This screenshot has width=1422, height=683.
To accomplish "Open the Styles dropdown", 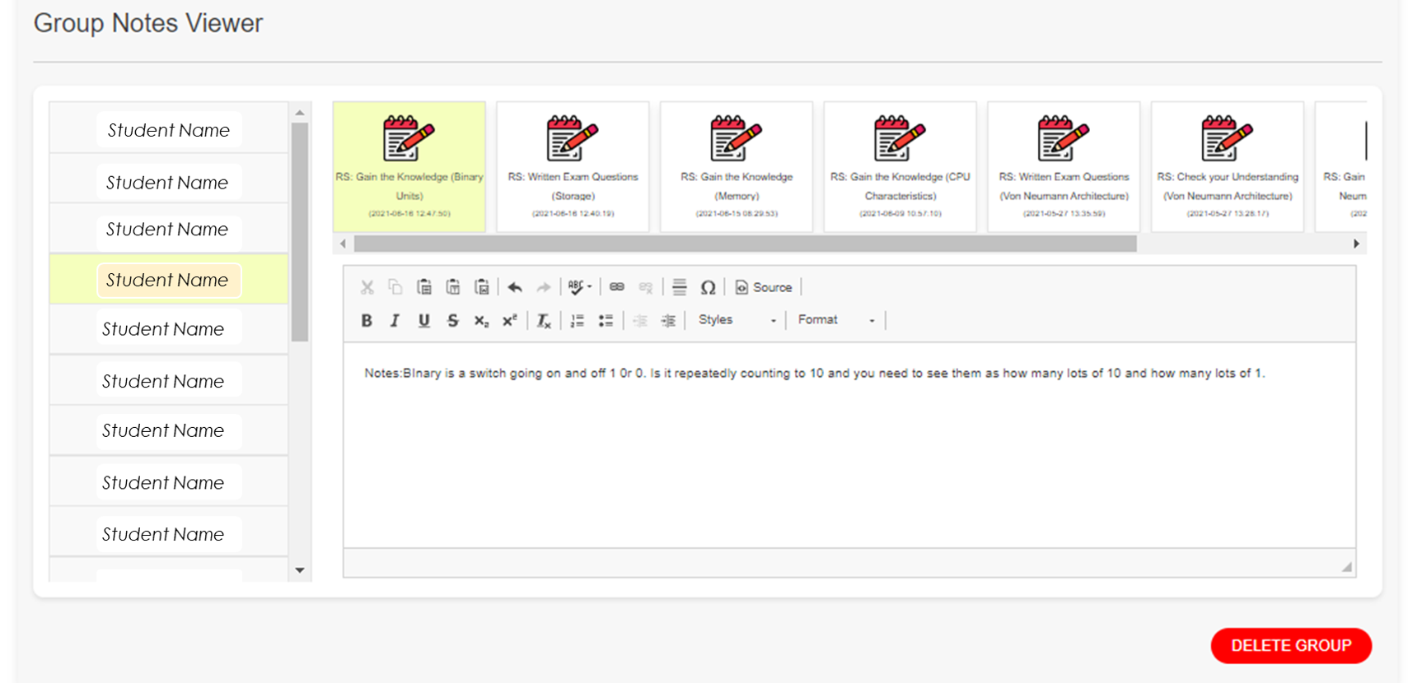I will pyautogui.click(x=737, y=320).
